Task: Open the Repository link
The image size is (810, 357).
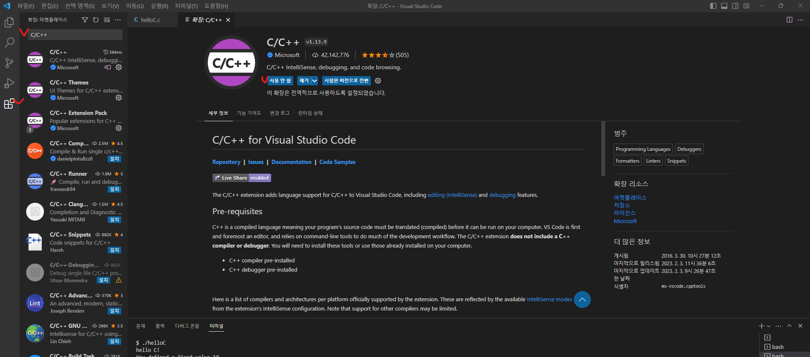Action: coord(226,162)
